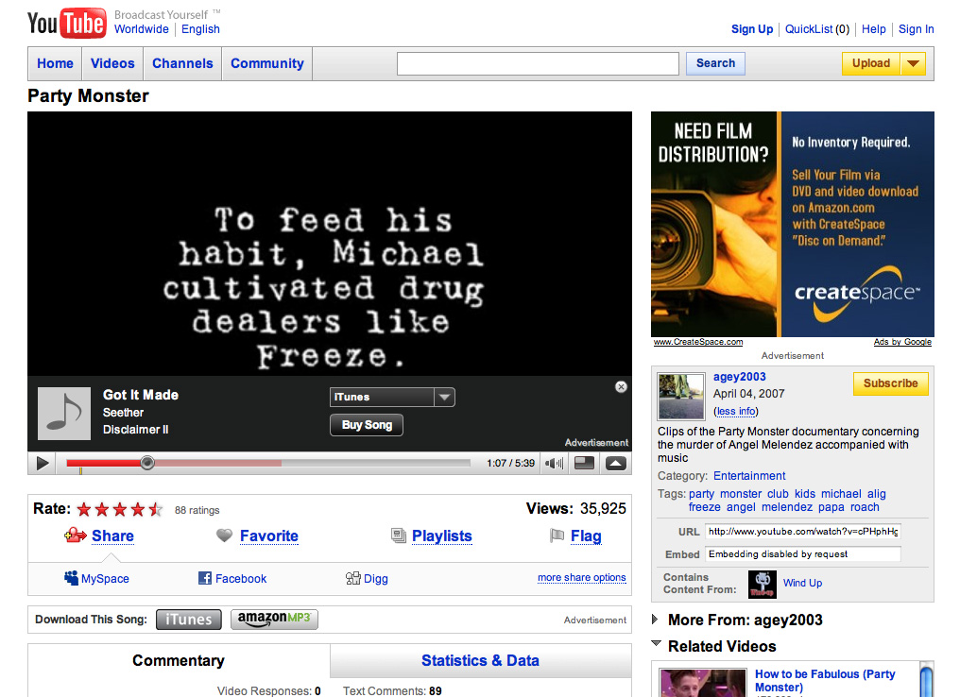Collapse the player panel with up-arrow button
Viewport: 960px width, 697px height.
pyautogui.click(x=616, y=463)
